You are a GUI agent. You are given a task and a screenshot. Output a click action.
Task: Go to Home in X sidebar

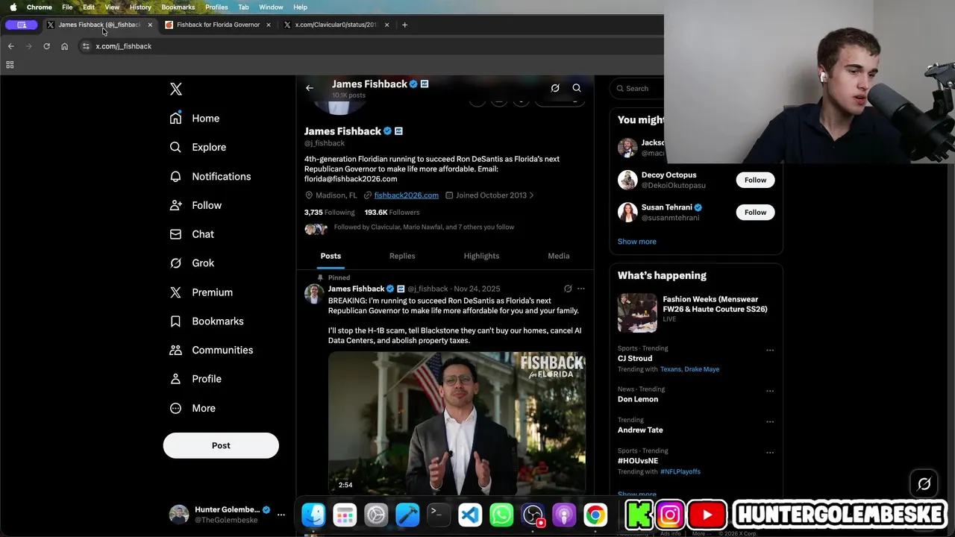click(195, 118)
